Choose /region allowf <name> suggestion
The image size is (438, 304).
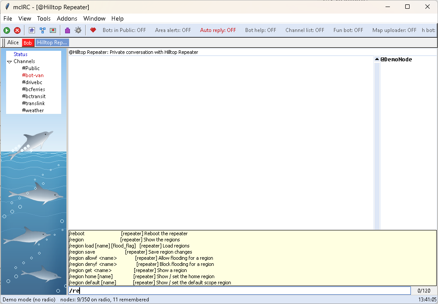[x=252, y=258]
